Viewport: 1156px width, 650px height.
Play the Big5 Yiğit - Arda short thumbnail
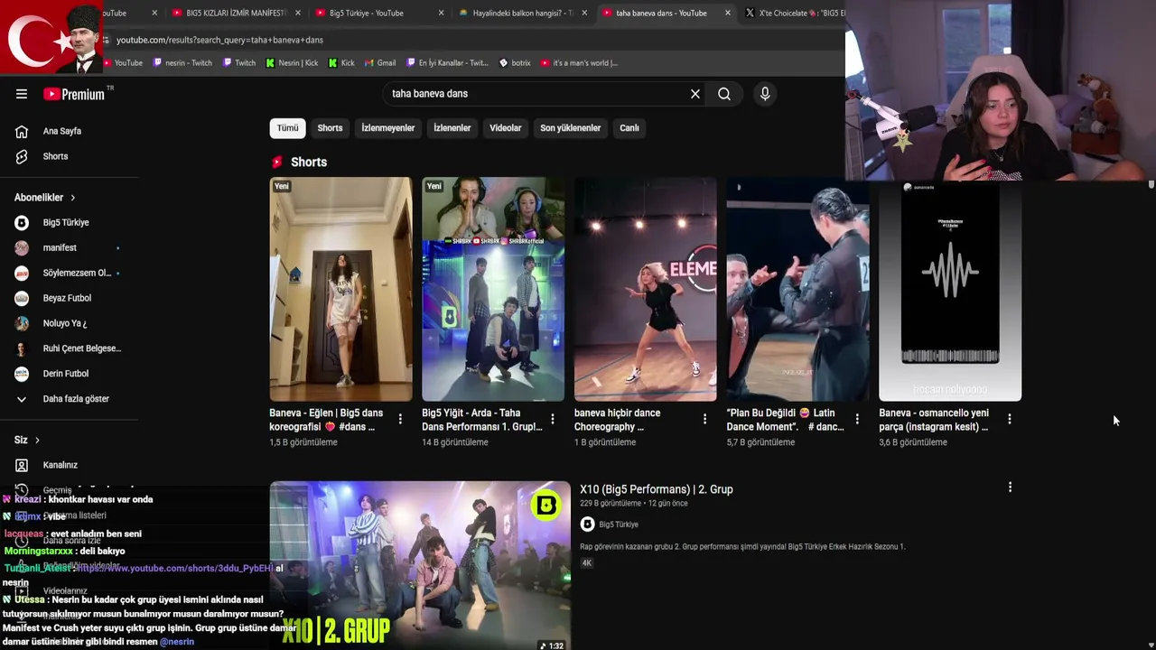(493, 289)
